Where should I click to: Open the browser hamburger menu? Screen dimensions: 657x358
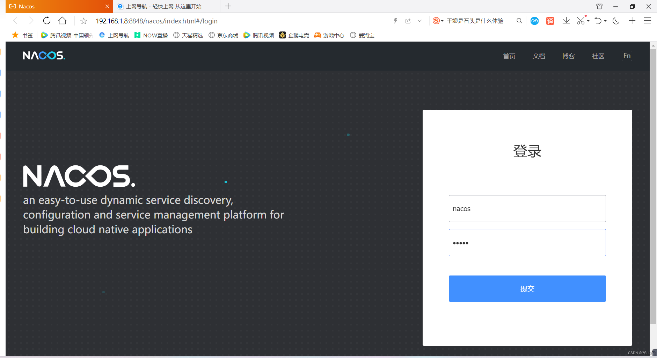coord(648,21)
